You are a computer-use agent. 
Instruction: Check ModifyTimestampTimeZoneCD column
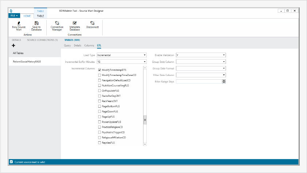pyautogui.click(x=99, y=75)
